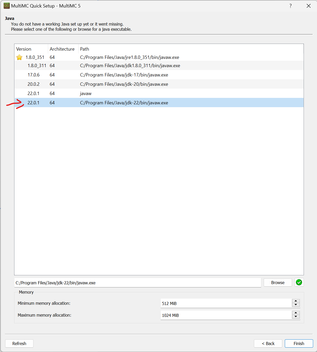The width and height of the screenshot is (317, 352).
Task: Click Finish to complete setup
Action: (299, 343)
